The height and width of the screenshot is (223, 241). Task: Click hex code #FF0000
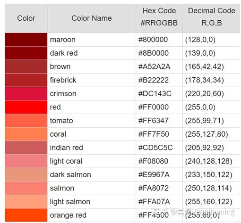[154, 107]
